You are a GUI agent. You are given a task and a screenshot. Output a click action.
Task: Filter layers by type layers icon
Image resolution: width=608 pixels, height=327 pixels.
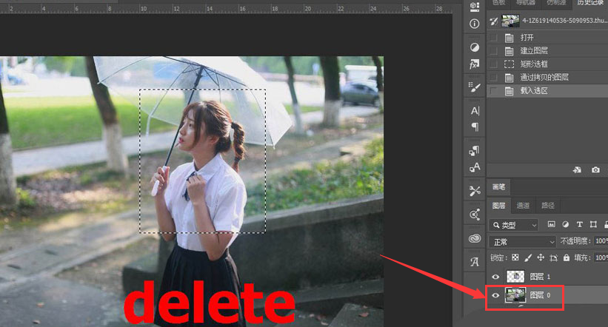(579, 224)
